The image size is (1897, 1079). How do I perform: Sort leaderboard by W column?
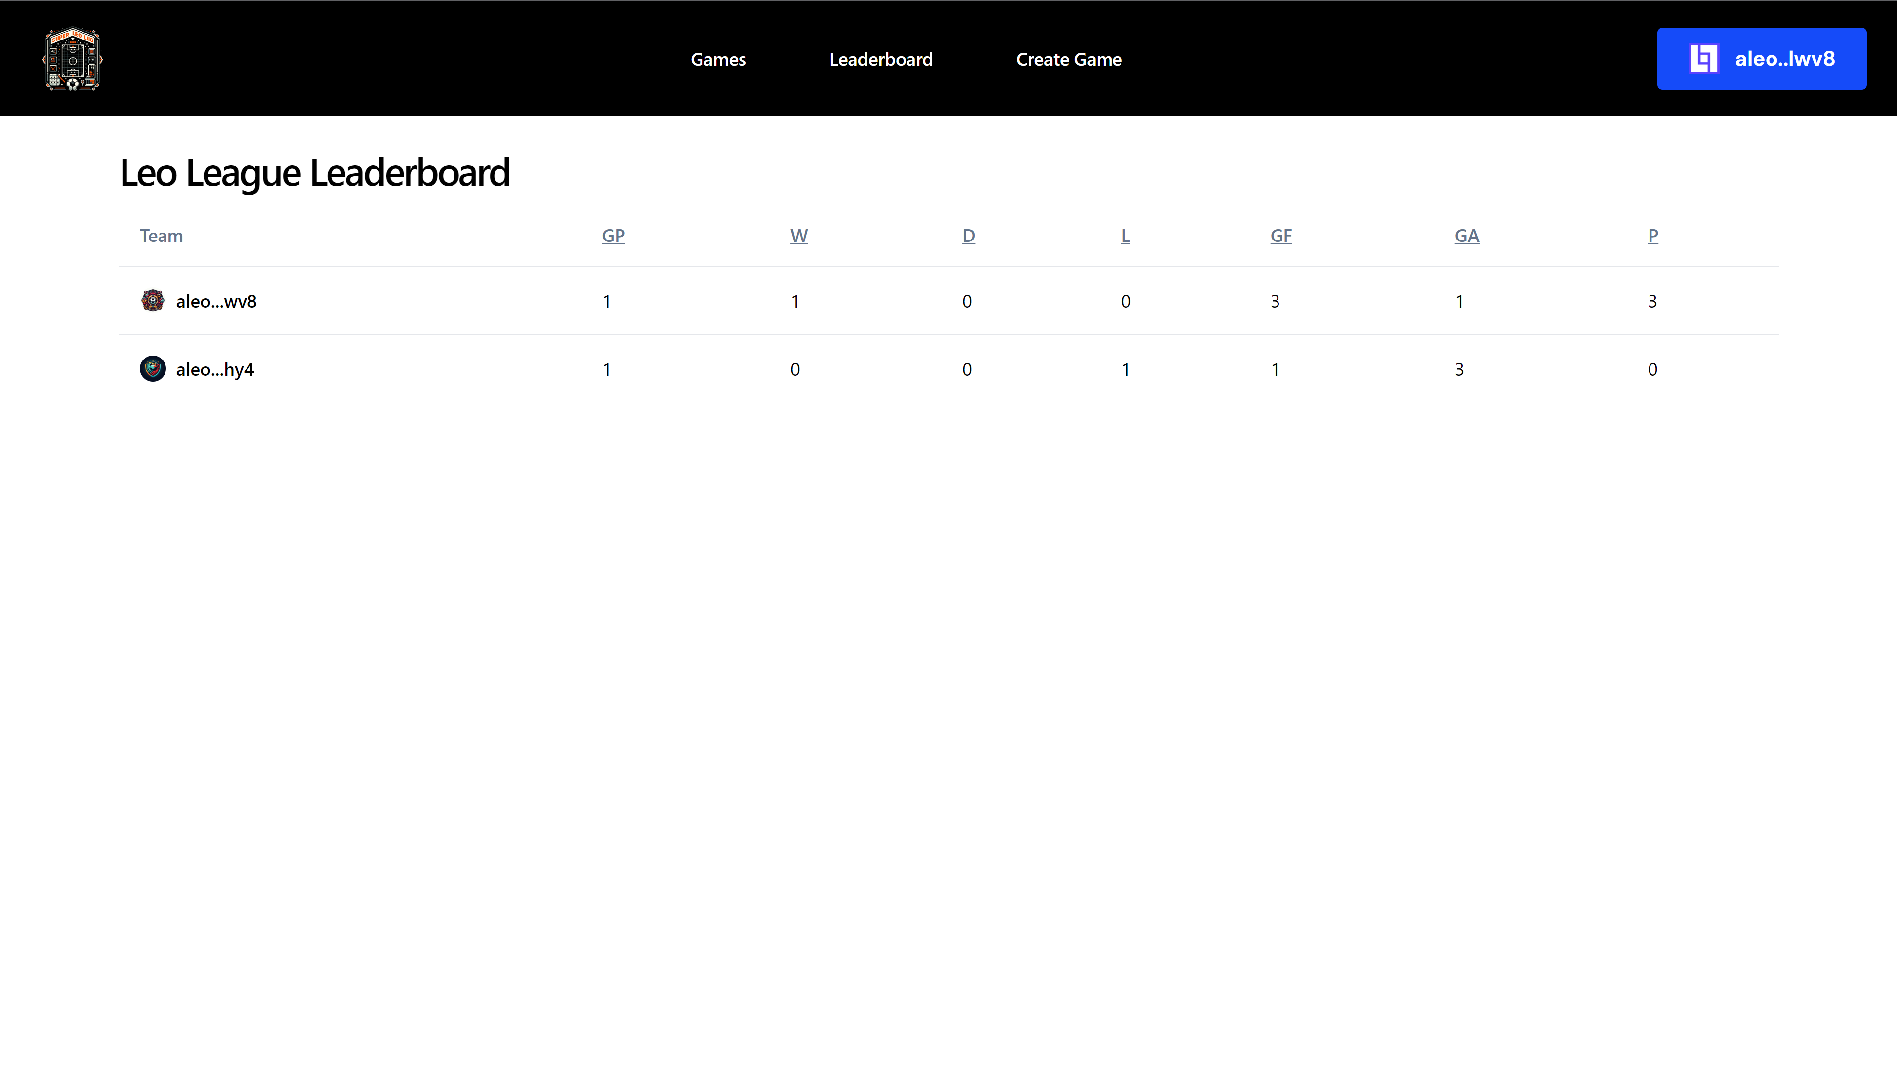tap(798, 236)
